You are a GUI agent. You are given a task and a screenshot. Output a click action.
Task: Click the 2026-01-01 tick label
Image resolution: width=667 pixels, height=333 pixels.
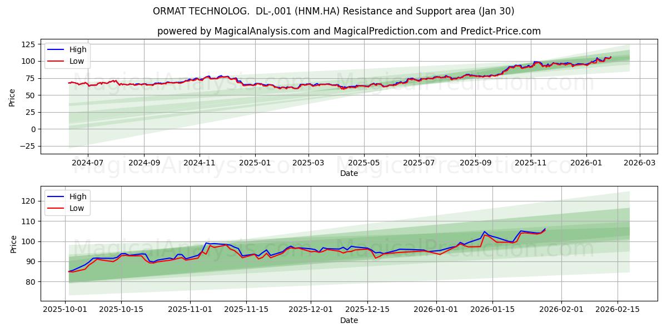coord(435,310)
